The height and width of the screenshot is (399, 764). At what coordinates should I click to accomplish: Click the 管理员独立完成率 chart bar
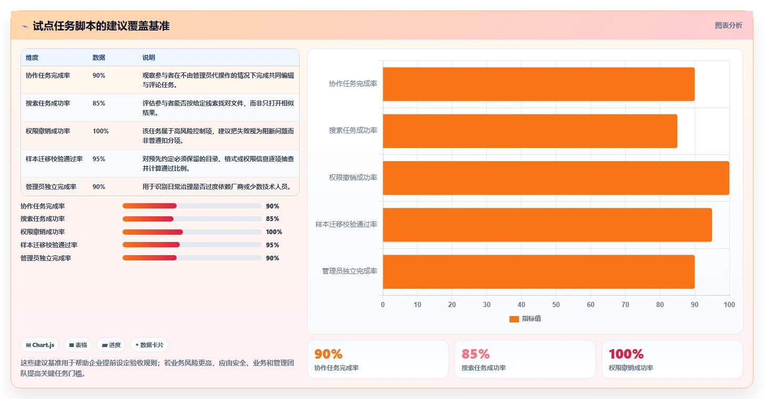pos(538,271)
